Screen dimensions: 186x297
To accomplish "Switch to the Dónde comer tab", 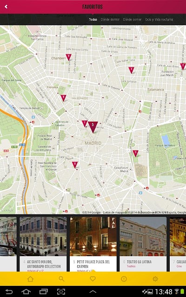I will click(x=132, y=19).
